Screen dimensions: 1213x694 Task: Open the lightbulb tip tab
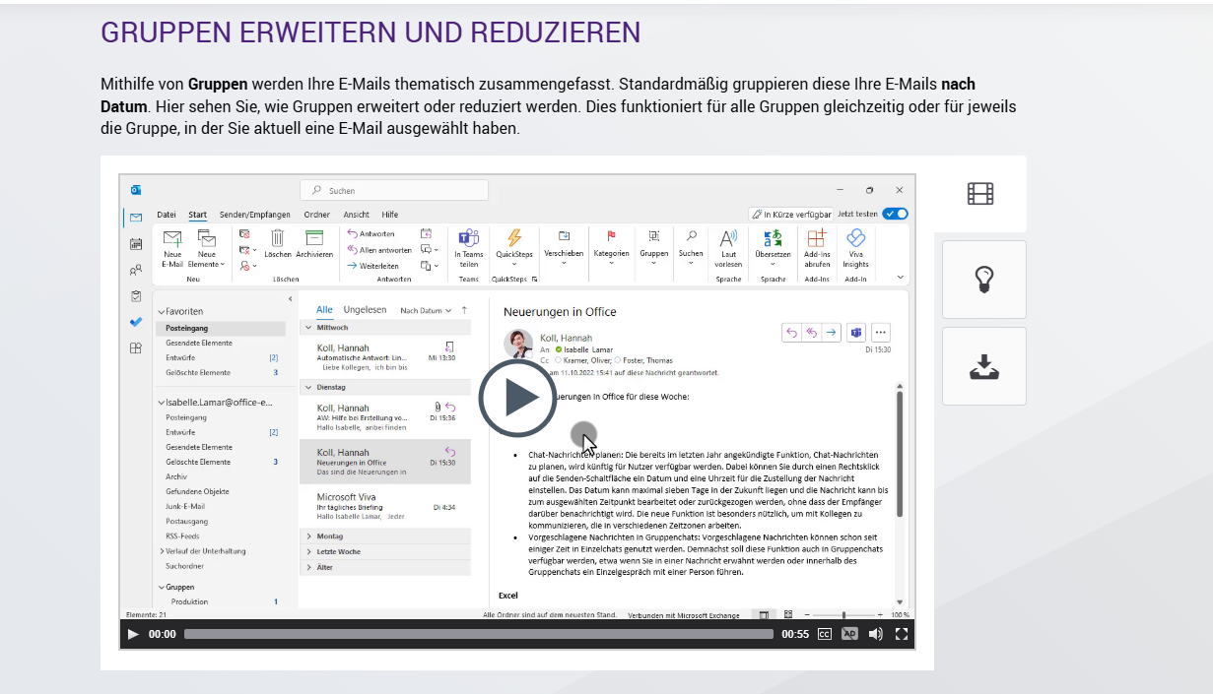983,280
